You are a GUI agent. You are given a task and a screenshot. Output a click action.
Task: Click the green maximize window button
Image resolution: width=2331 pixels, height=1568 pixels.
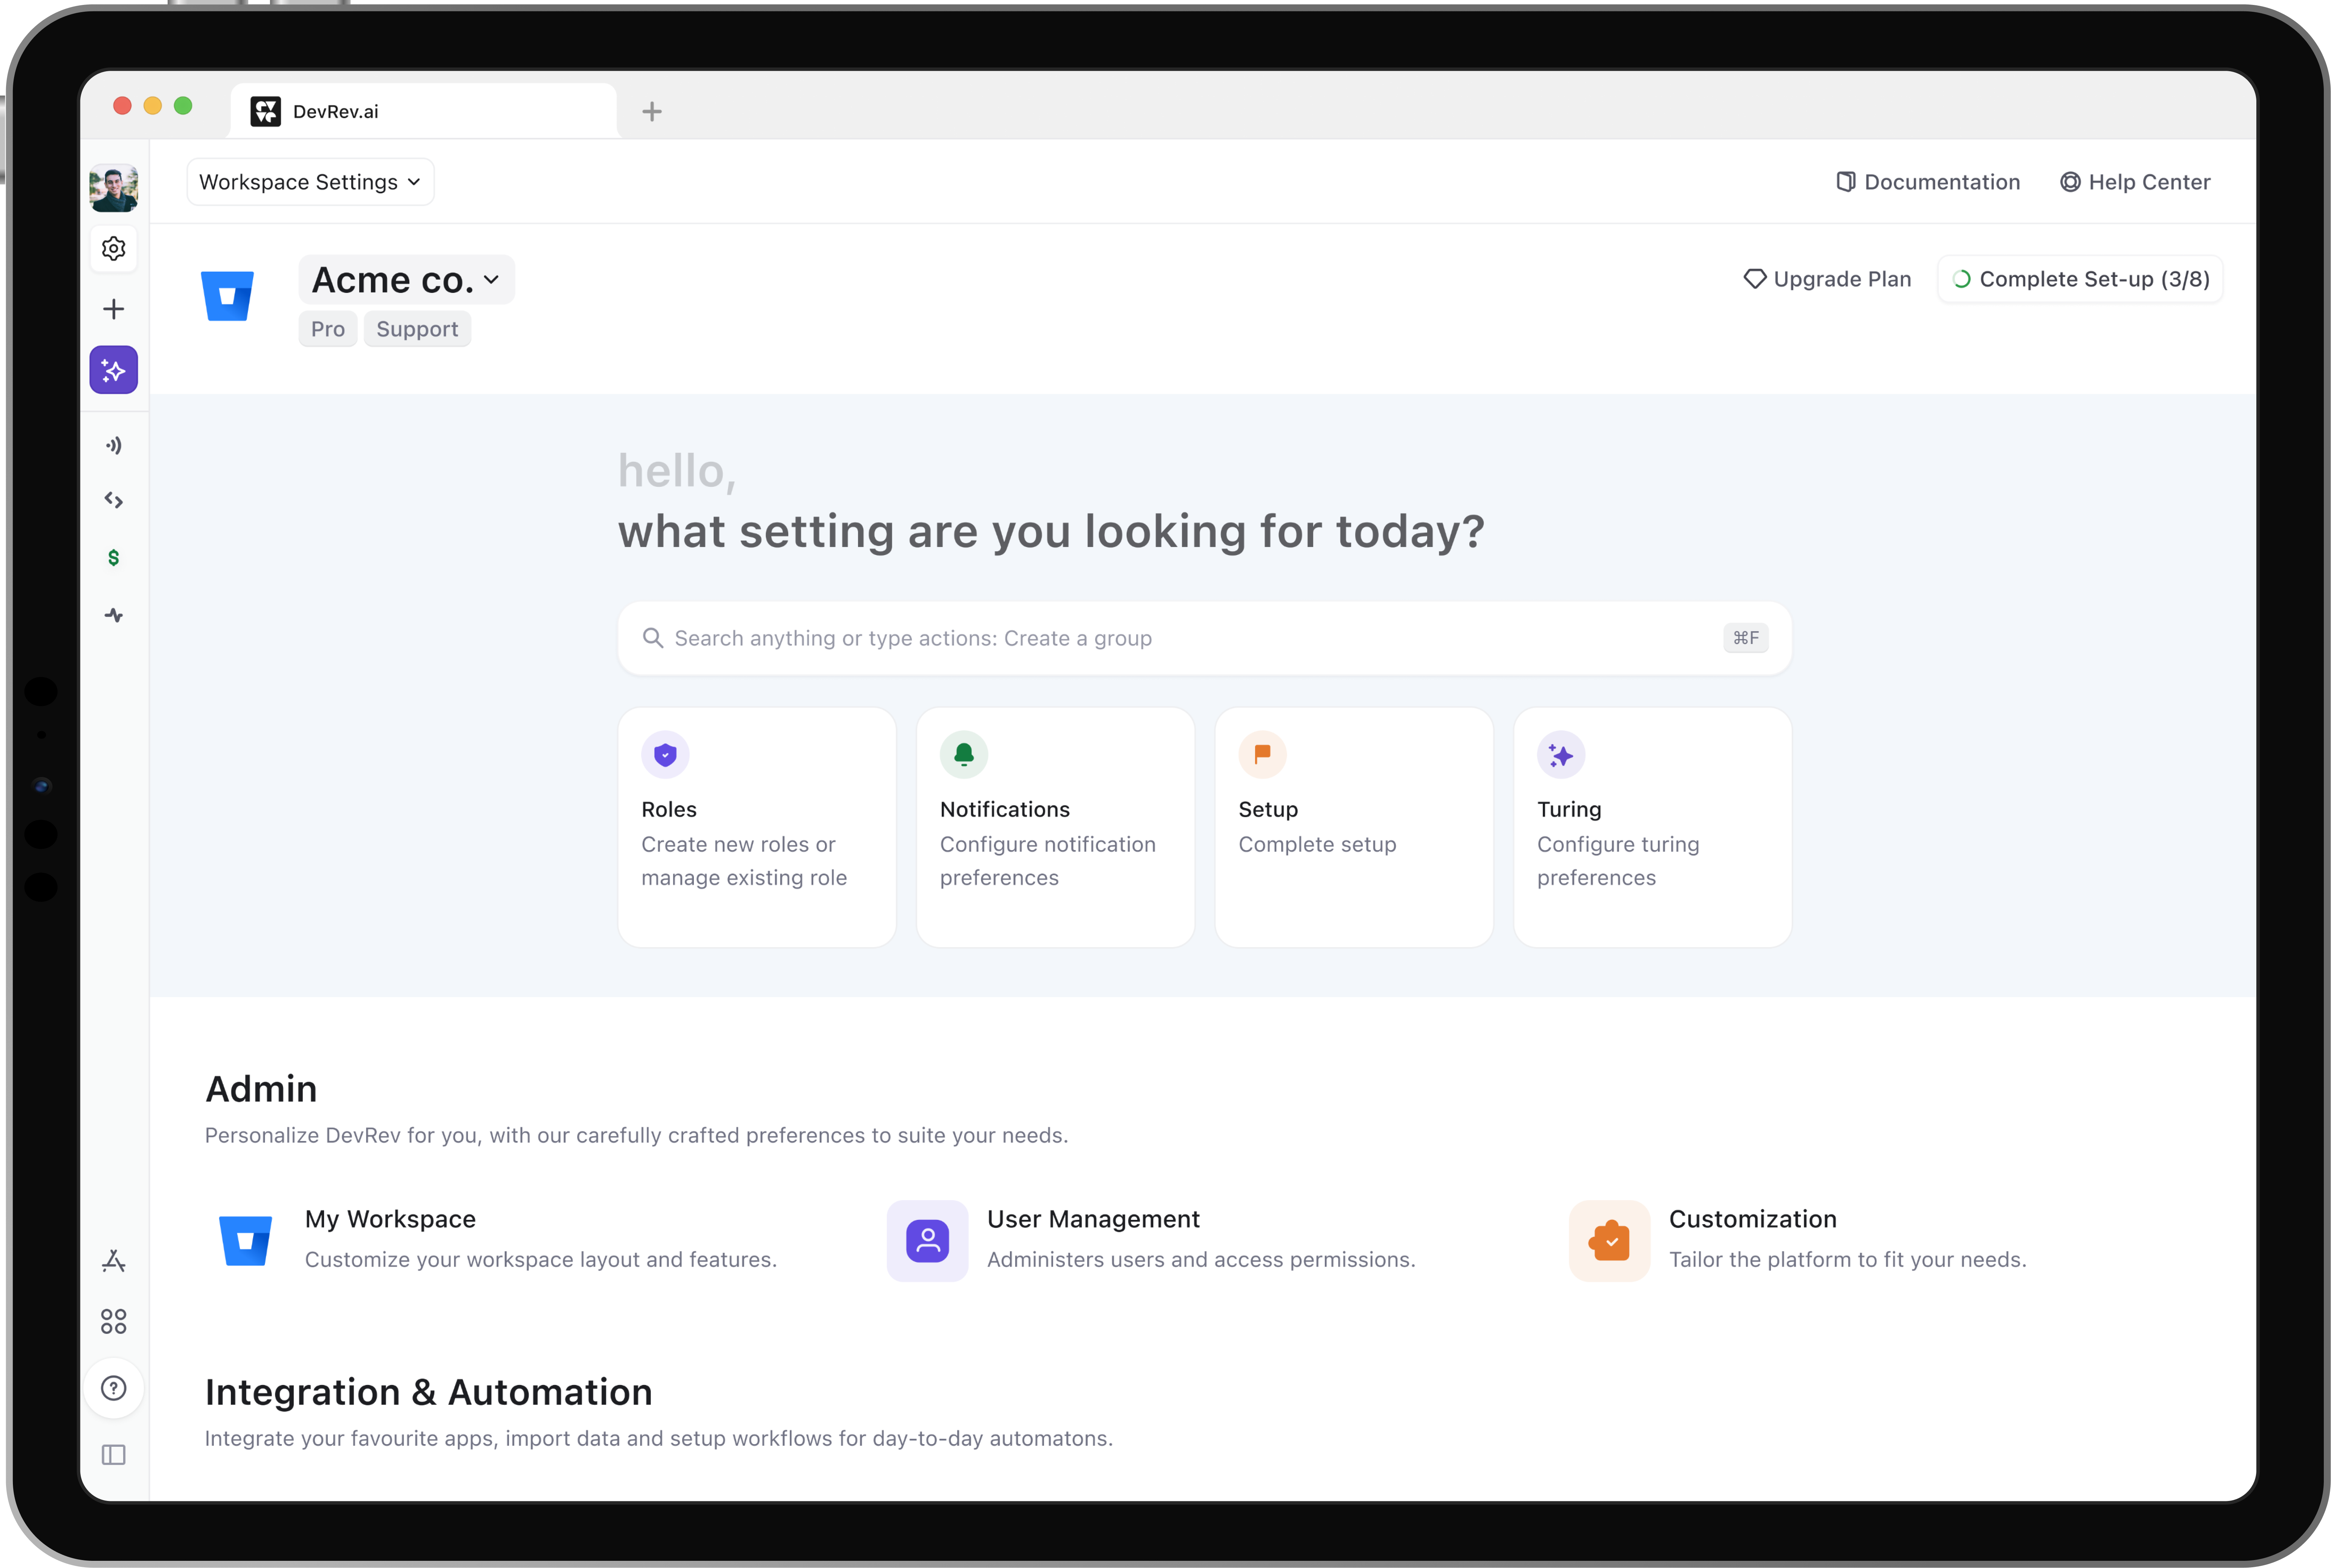coord(183,106)
